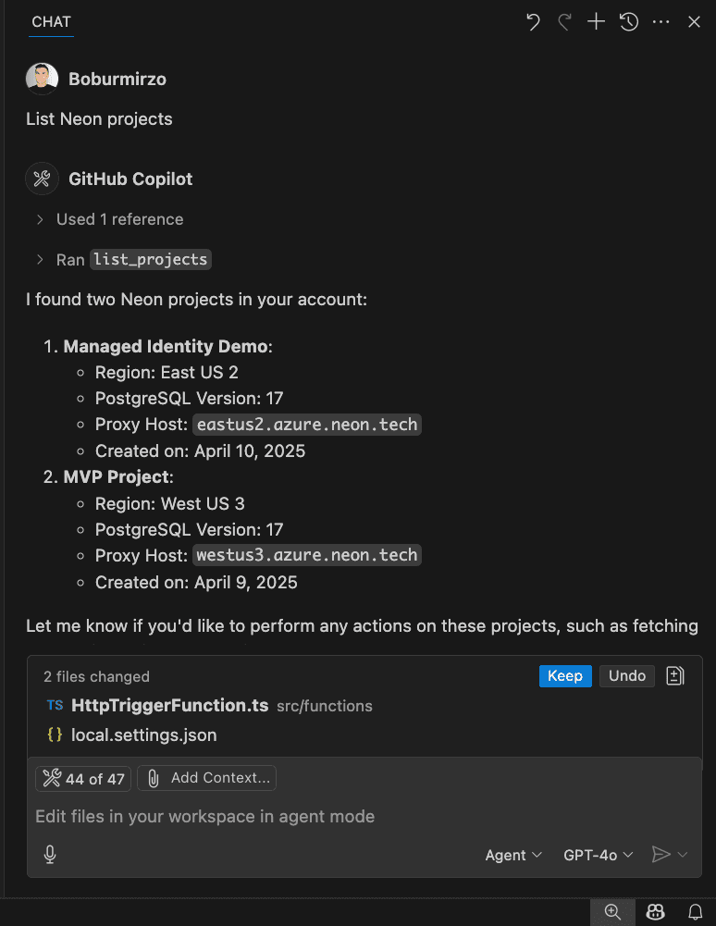Undo the file changes

tap(627, 676)
